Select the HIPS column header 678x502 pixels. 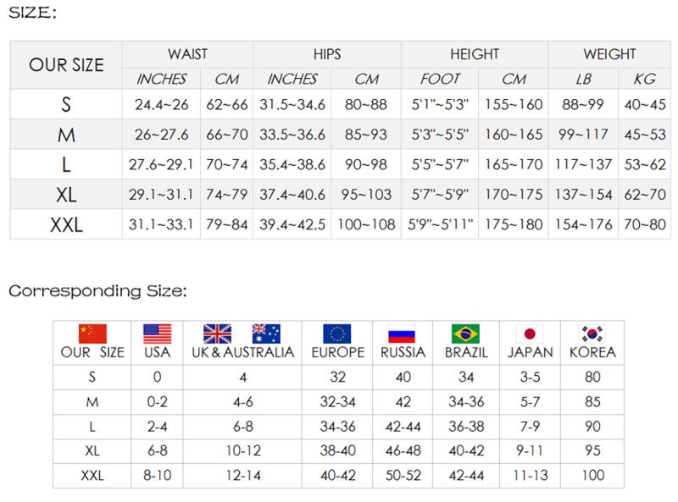point(326,54)
